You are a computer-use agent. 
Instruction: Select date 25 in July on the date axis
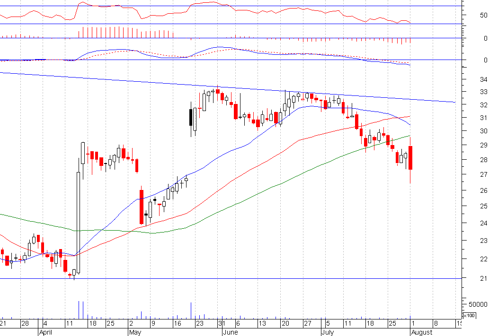click(392, 323)
